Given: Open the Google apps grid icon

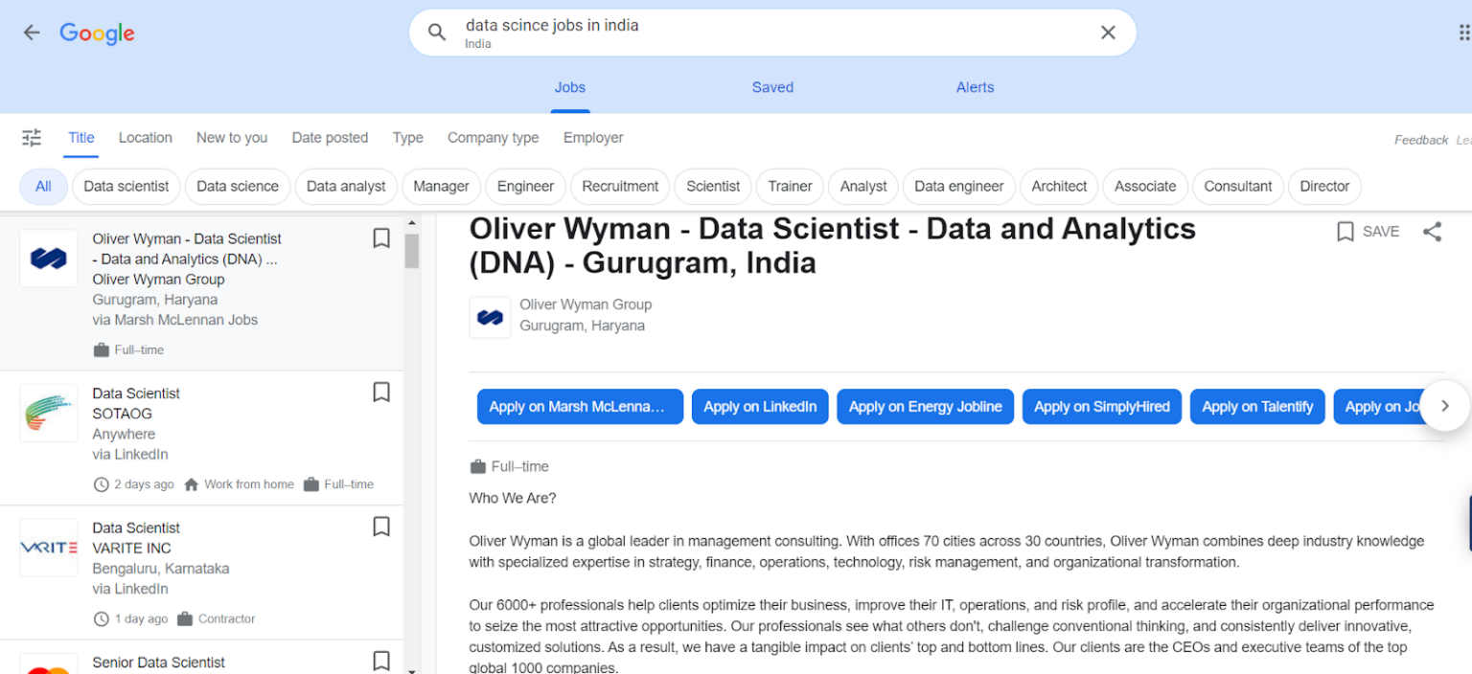Looking at the screenshot, I should pos(1463,33).
